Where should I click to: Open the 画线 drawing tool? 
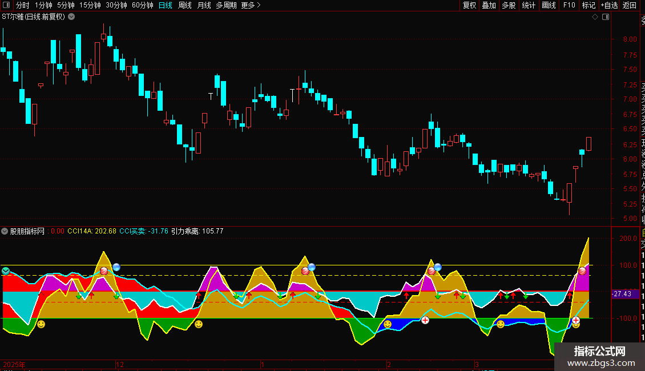pos(549,5)
